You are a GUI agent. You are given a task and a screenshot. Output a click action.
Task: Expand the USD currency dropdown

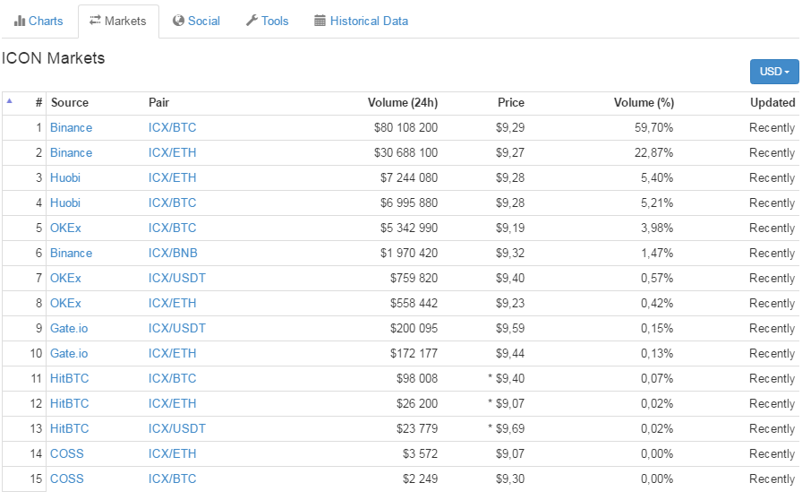[773, 72]
